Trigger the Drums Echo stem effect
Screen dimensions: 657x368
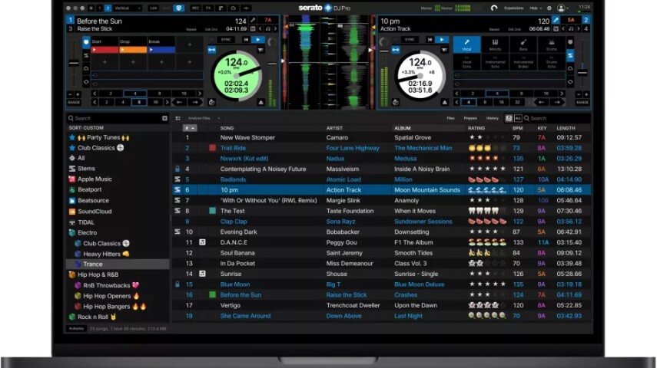click(552, 61)
